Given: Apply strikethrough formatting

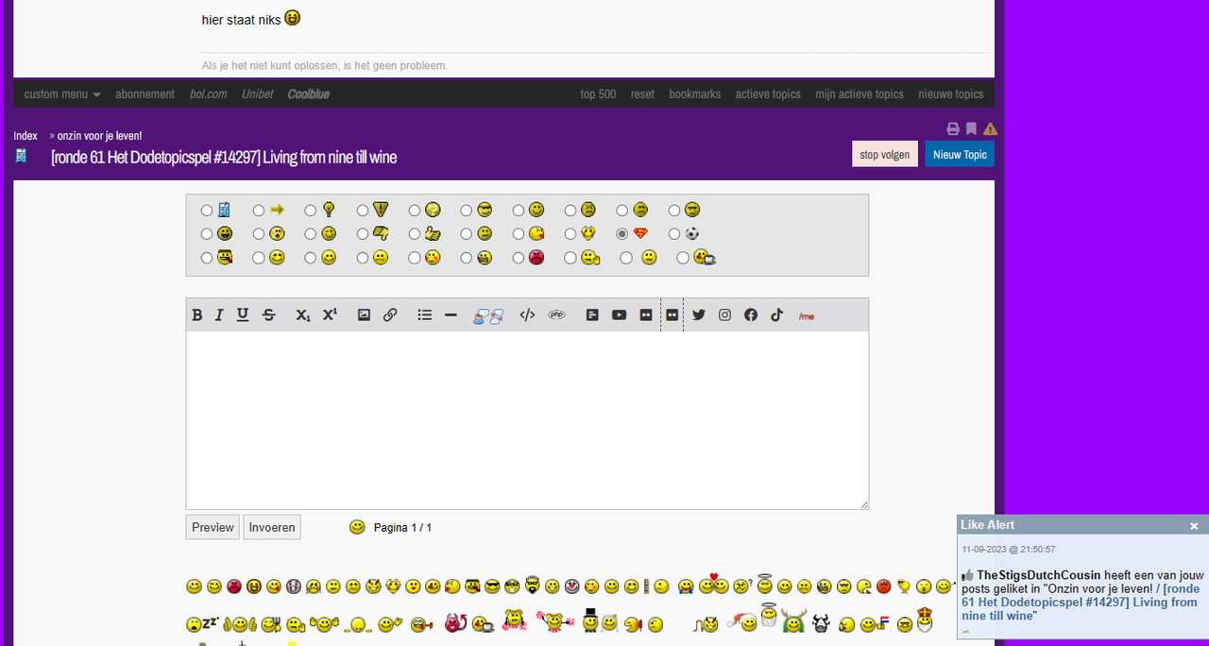Looking at the screenshot, I should [269, 315].
